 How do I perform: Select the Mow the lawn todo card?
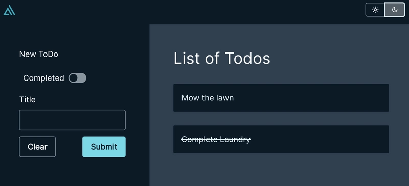point(281,98)
